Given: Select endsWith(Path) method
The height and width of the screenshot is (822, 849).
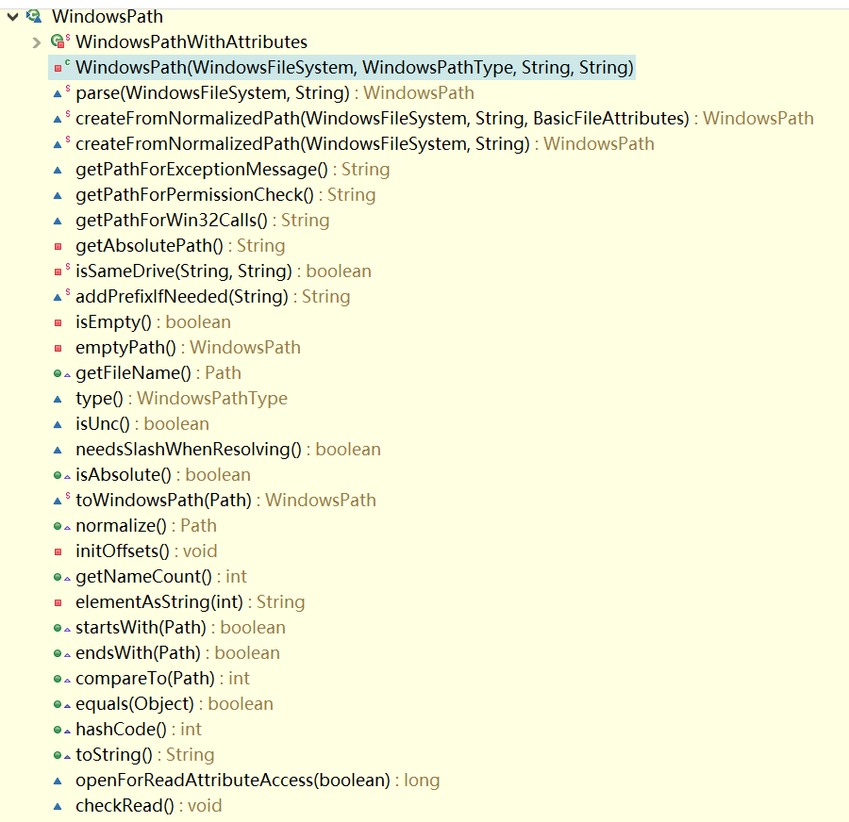Looking at the screenshot, I should pos(177,652).
